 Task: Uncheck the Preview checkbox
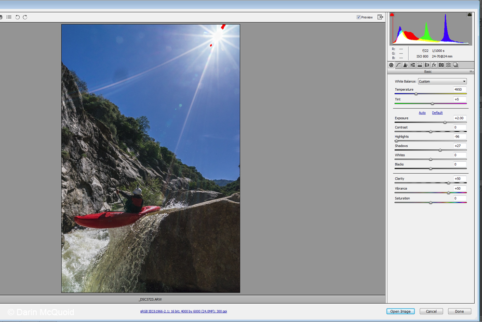click(359, 17)
